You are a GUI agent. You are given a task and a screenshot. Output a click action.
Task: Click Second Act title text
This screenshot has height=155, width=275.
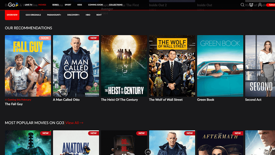(253, 100)
